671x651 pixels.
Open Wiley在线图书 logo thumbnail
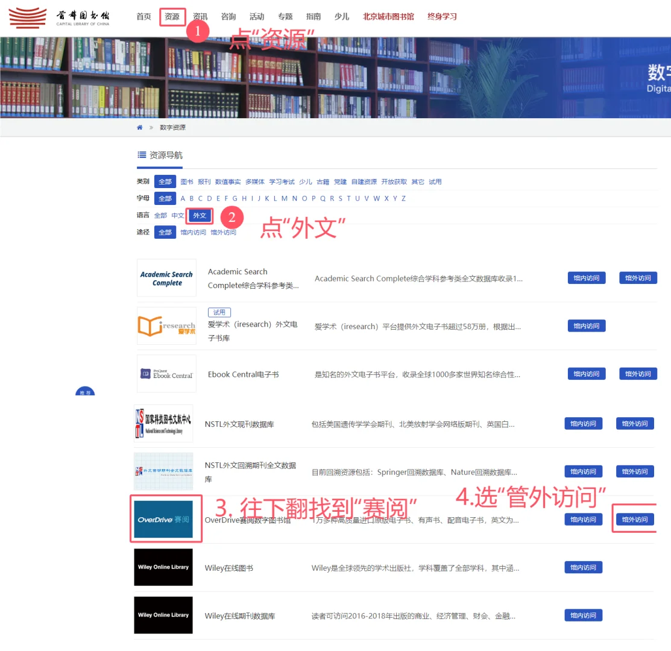click(x=163, y=567)
